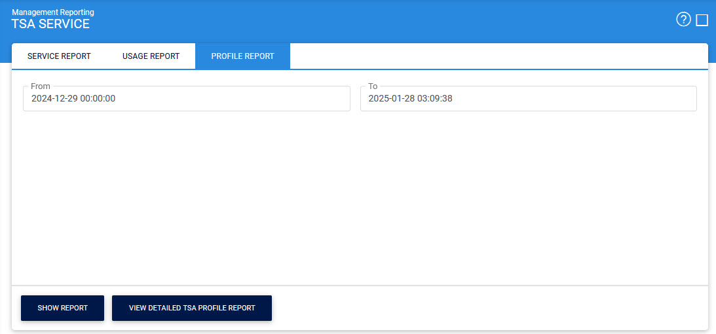This screenshot has width=716, height=334.
Task: Switch to the Service Report tab
Action: coord(59,56)
